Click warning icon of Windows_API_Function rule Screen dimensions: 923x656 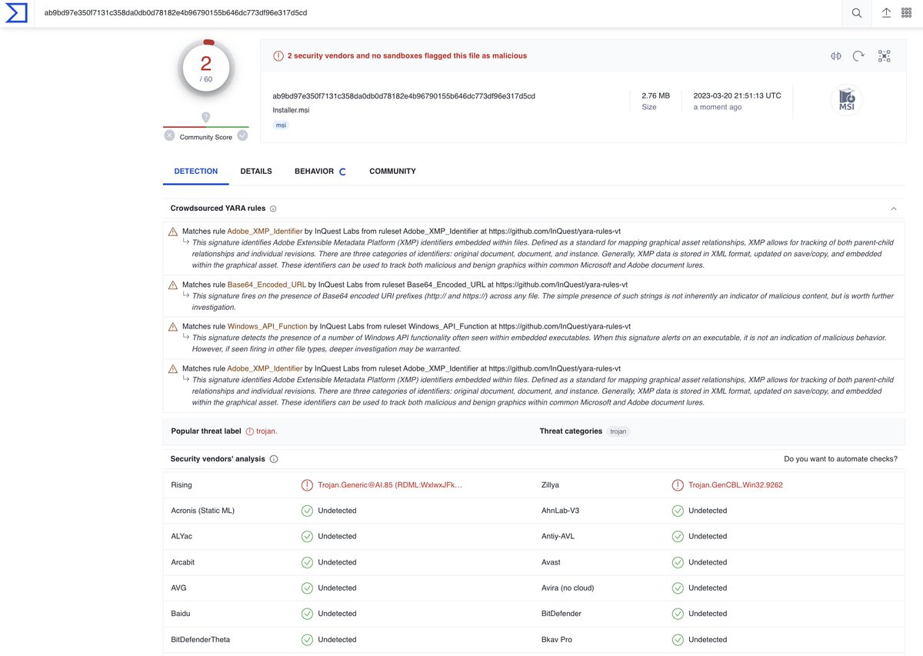(x=173, y=327)
